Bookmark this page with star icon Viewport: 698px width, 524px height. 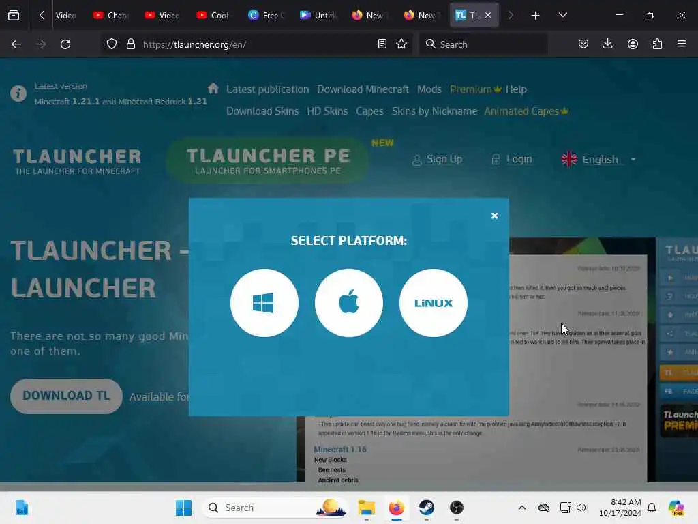click(x=401, y=44)
